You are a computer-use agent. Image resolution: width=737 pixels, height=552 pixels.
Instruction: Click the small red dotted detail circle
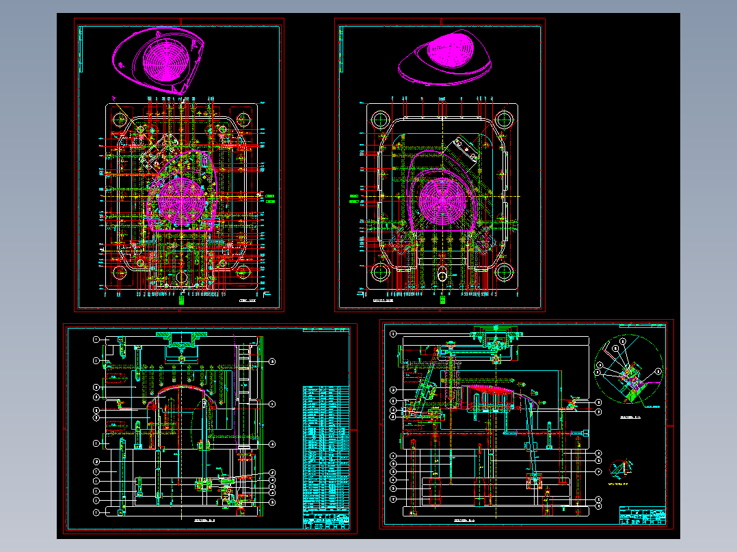point(619,469)
